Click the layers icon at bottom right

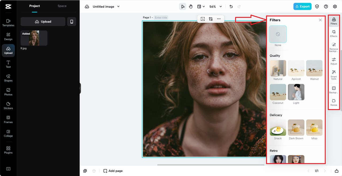pos(337,171)
